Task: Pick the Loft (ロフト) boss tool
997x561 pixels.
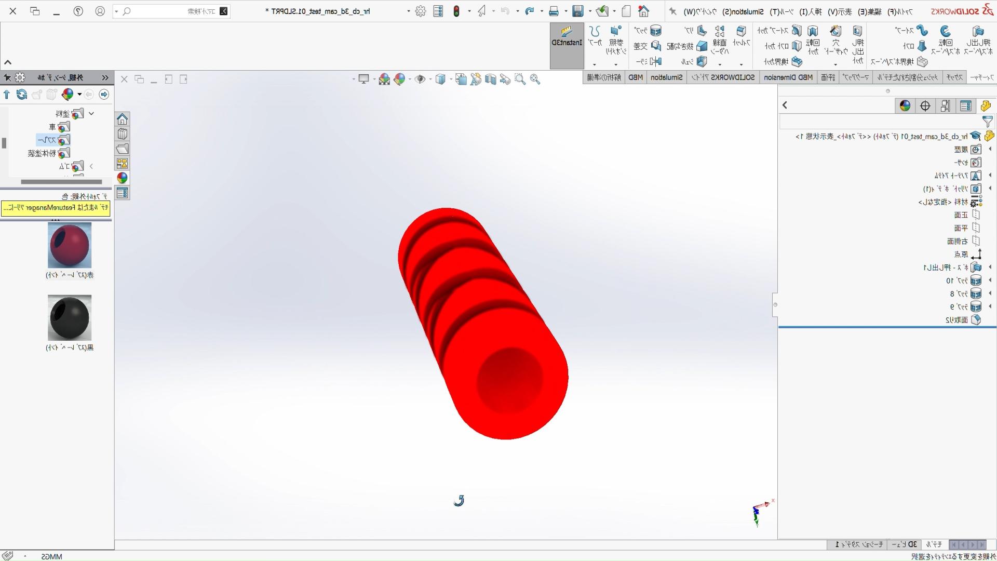Action: (915, 46)
